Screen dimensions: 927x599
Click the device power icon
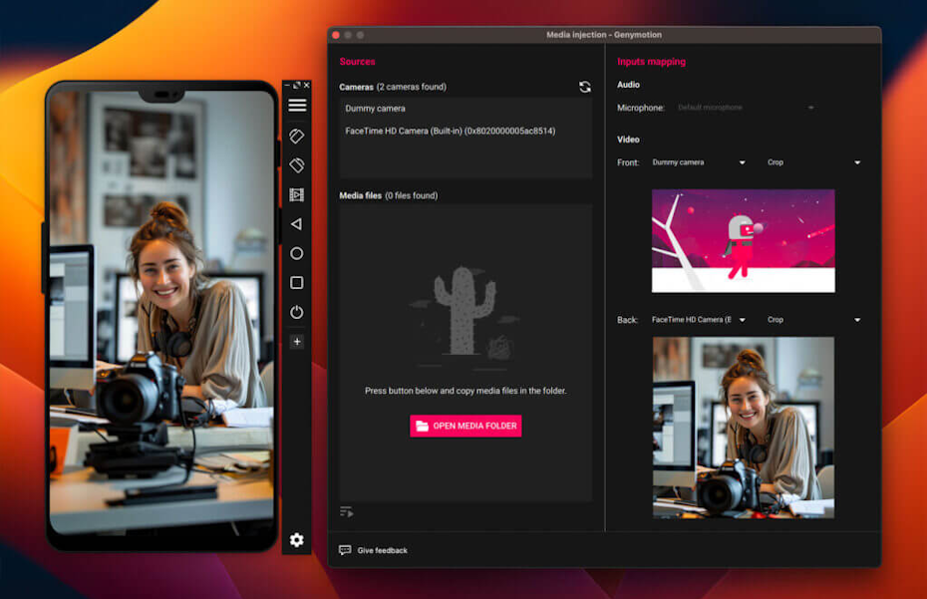tap(297, 312)
